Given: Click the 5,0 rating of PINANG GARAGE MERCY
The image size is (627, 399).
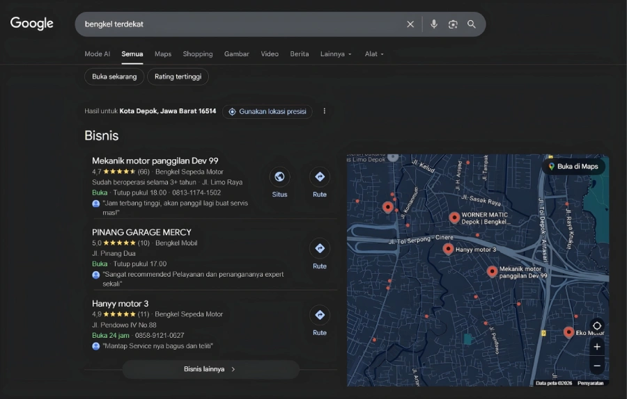Looking at the screenshot, I should click(96, 243).
